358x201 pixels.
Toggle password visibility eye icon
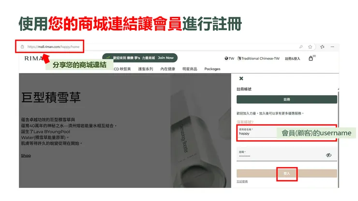(328, 155)
